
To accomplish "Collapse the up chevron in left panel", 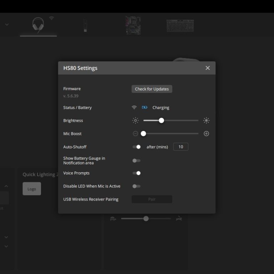I will [6, 186].
